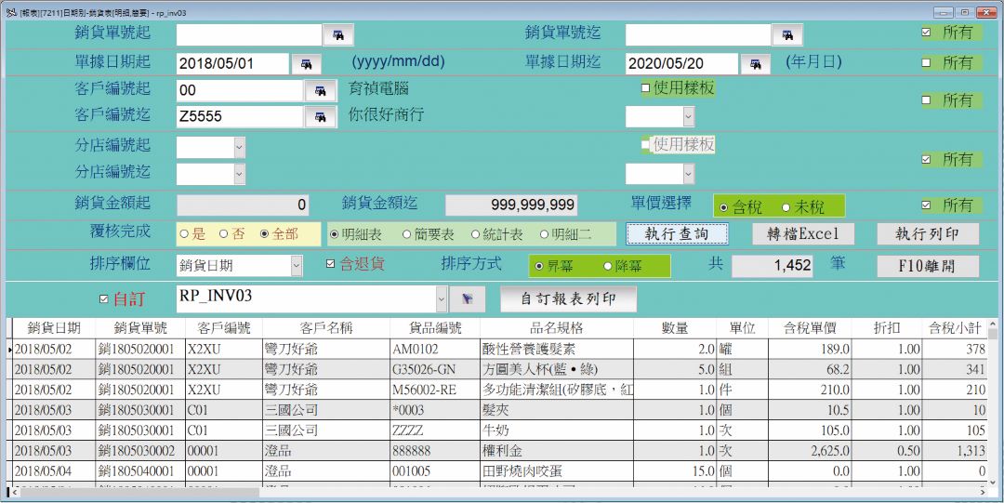Open customer template dropdown below 使用樣板

(x=688, y=116)
